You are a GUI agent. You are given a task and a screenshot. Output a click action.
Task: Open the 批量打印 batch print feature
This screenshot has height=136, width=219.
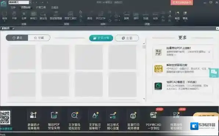coord(133,121)
